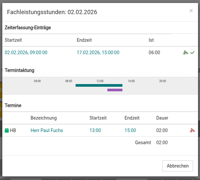Click the Bezeichnung column header
Screen dimensions: 200x180
point(44,118)
